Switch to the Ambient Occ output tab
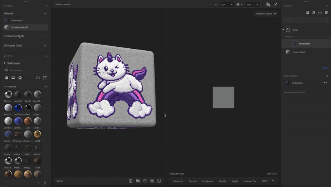The width and height of the screenshot is (331, 187). pyautogui.click(x=250, y=181)
